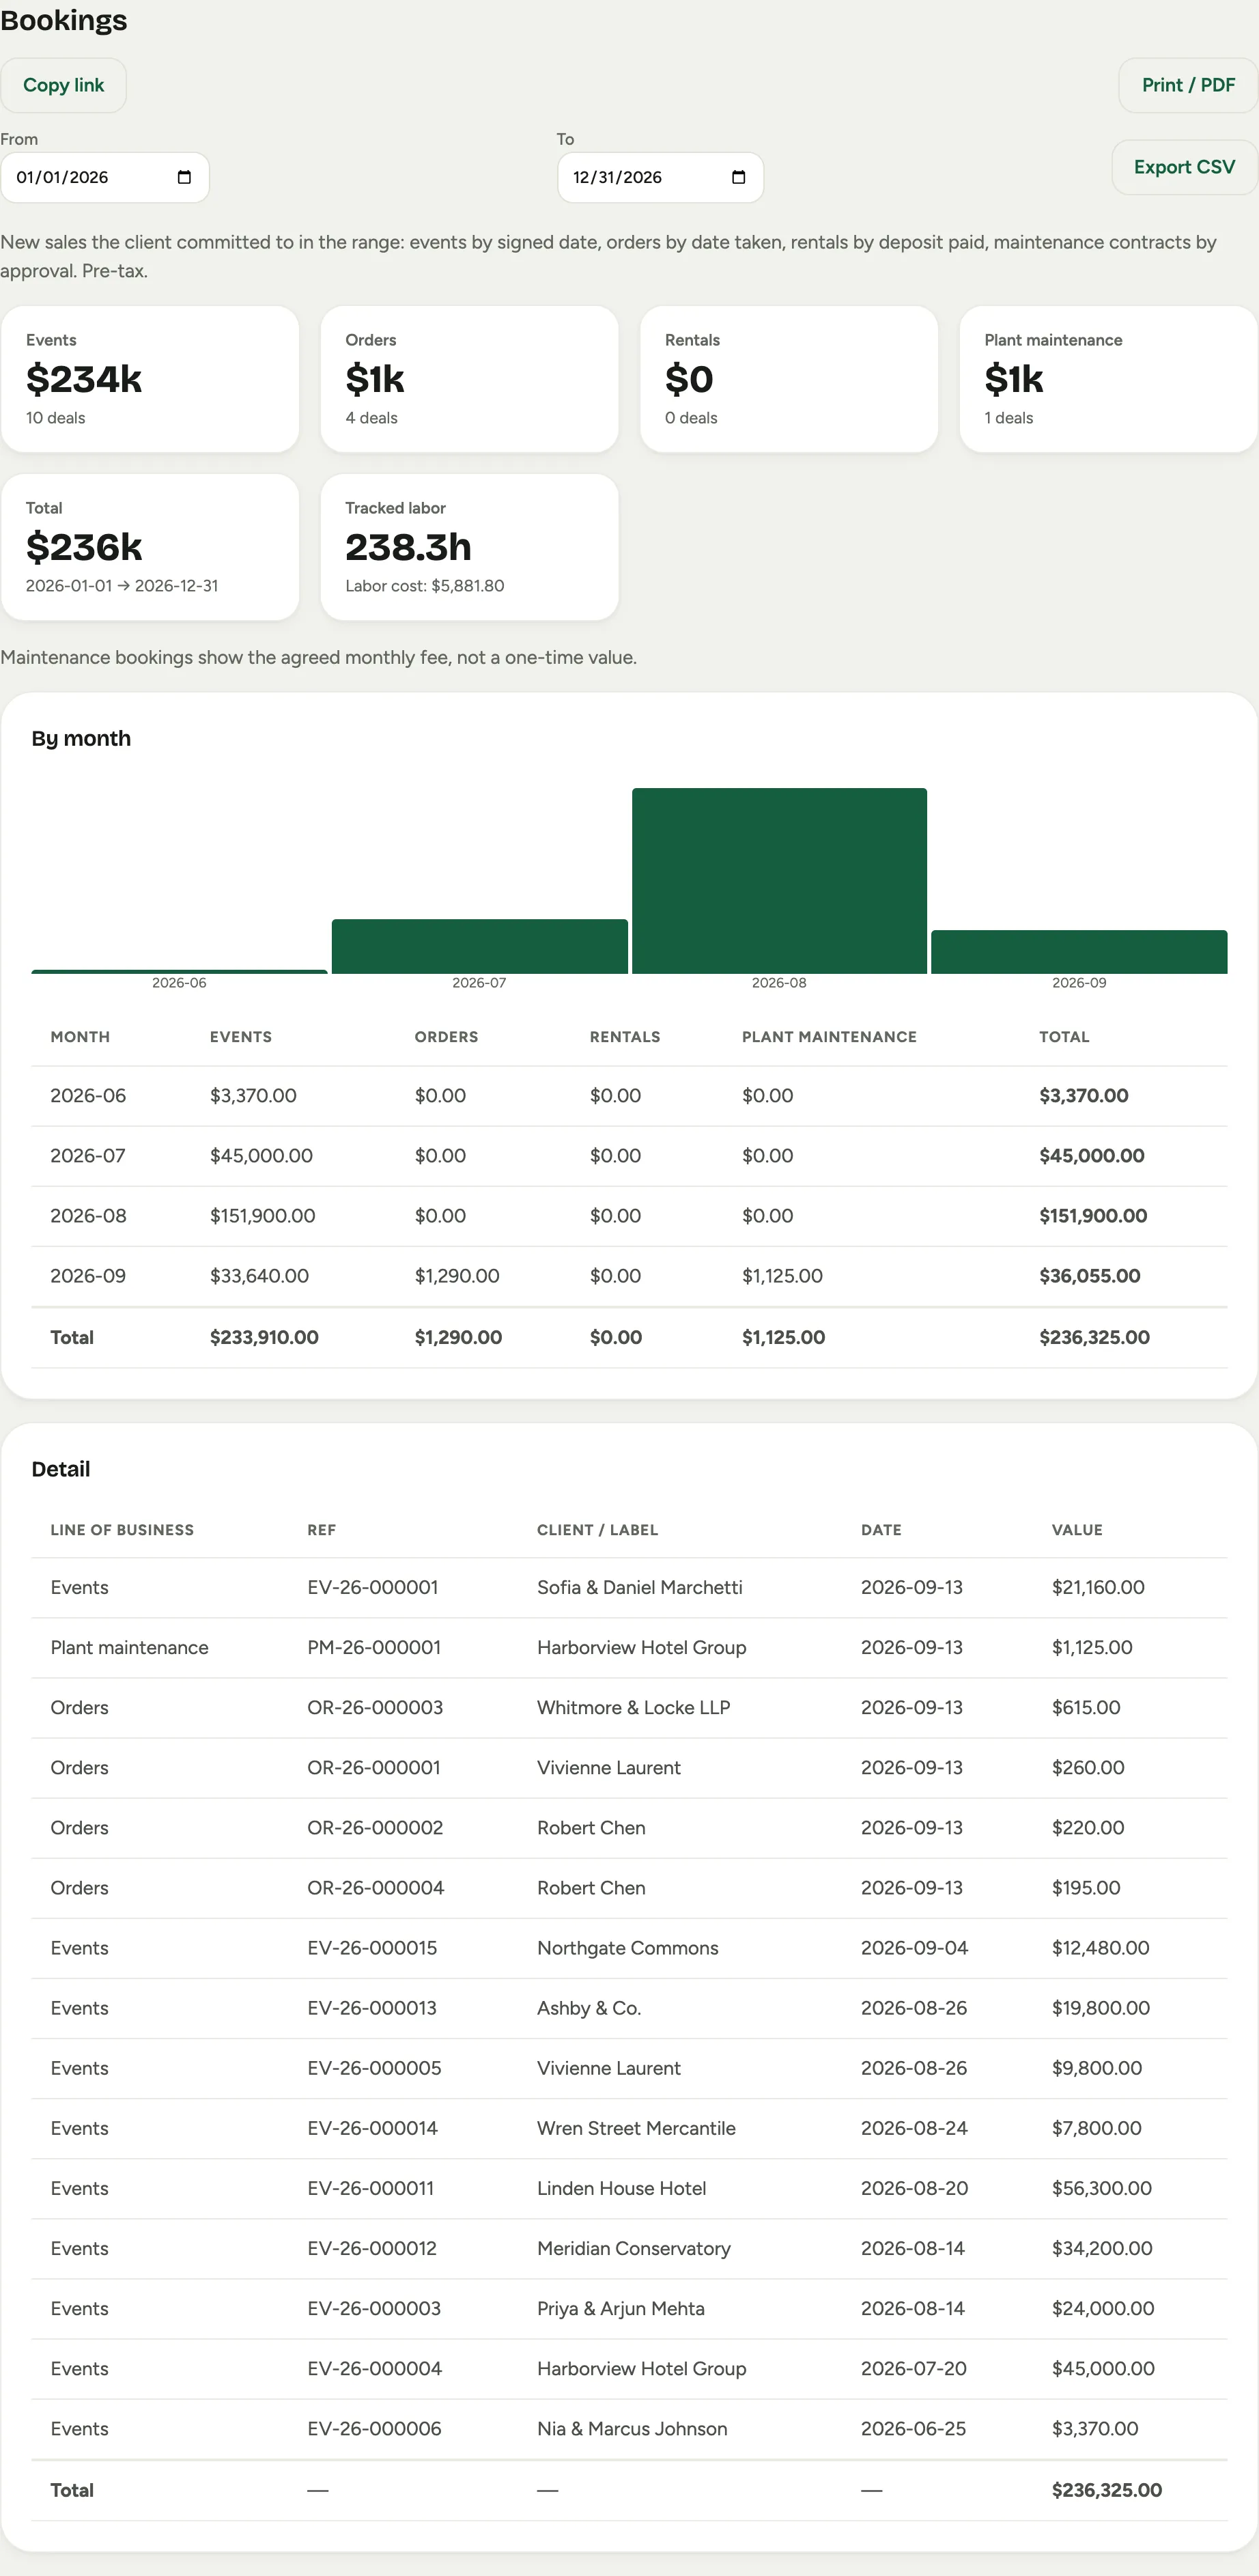Select the Rentals $0 summary card
Viewport: 1259px width, 2576px height.
pyautogui.click(x=789, y=379)
